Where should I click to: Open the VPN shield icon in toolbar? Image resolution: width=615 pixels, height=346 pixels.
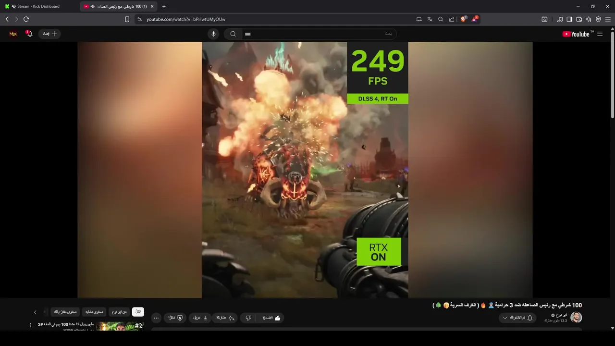(598, 19)
